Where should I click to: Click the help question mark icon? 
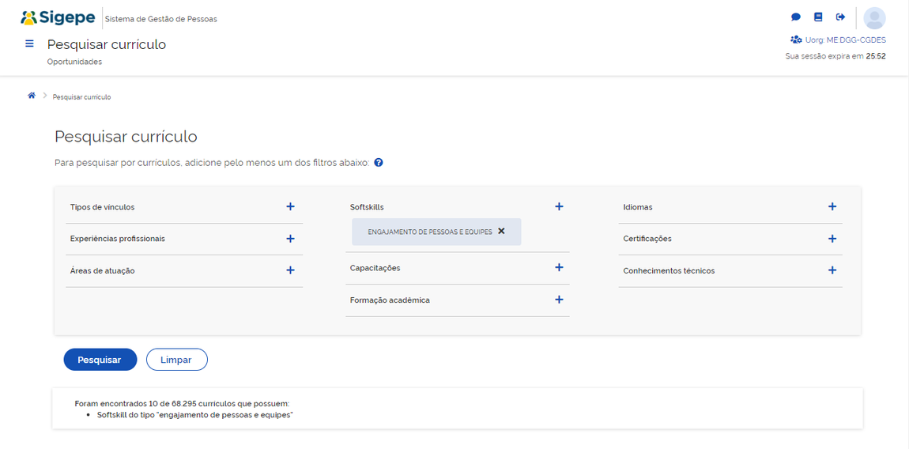(379, 163)
